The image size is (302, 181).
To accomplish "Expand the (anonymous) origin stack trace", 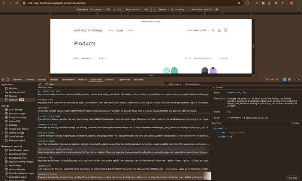I will click(x=228, y=117).
